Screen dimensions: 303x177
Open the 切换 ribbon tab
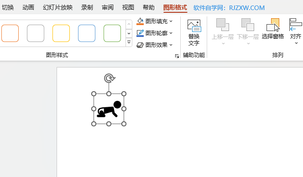tap(8, 8)
